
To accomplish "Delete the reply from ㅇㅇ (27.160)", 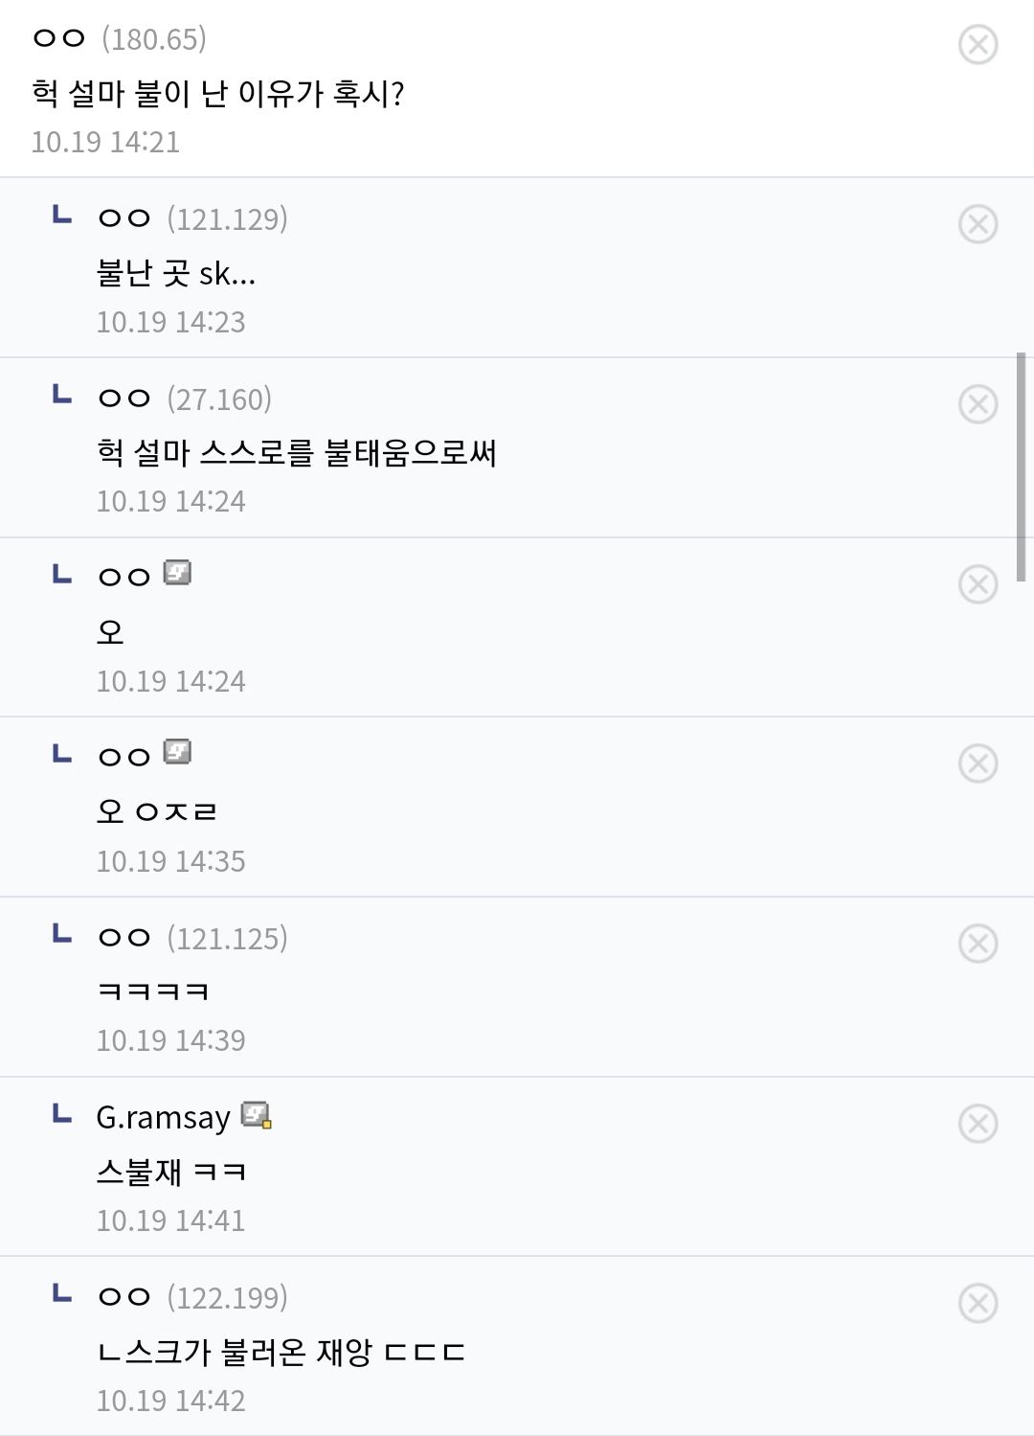I will [978, 404].
